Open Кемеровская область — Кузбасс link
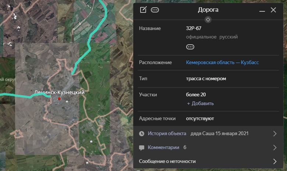287x171 pixels. tap(222, 63)
